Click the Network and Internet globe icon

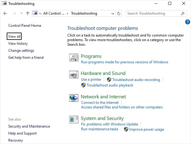click(x=74, y=98)
